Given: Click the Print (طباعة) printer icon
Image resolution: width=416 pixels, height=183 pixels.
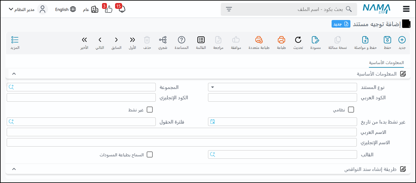Looking at the screenshot, I should [x=281, y=40].
